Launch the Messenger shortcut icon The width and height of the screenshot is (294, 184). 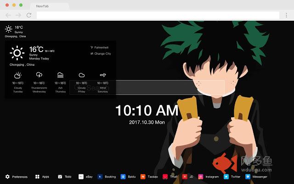pos(248,177)
